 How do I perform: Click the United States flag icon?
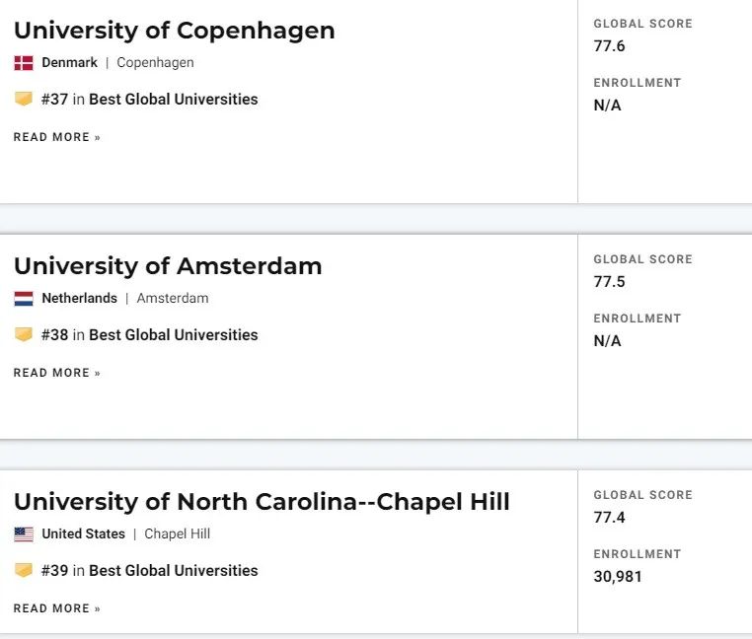coord(24,534)
